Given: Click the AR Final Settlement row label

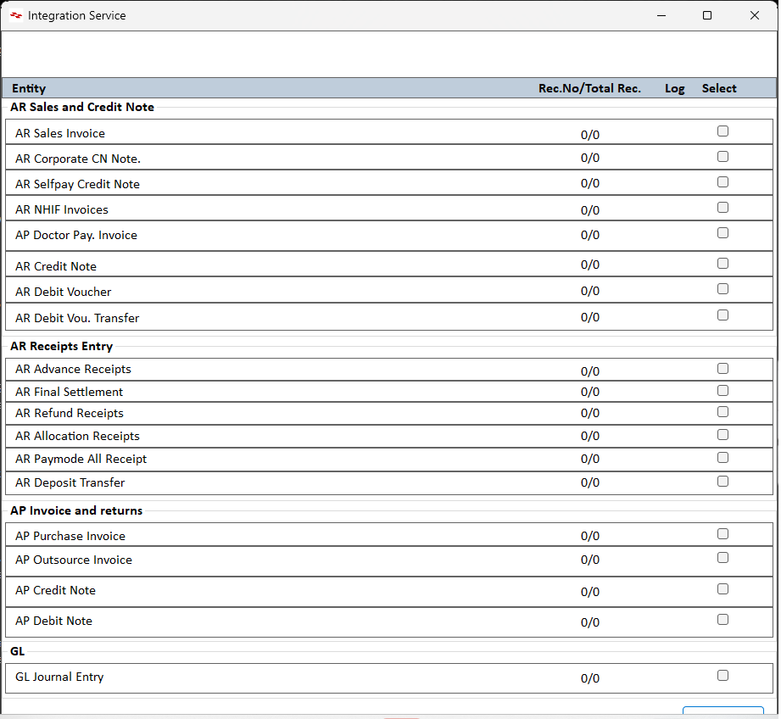Looking at the screenshot, I should pyautogui.click(x=69, y=392).
